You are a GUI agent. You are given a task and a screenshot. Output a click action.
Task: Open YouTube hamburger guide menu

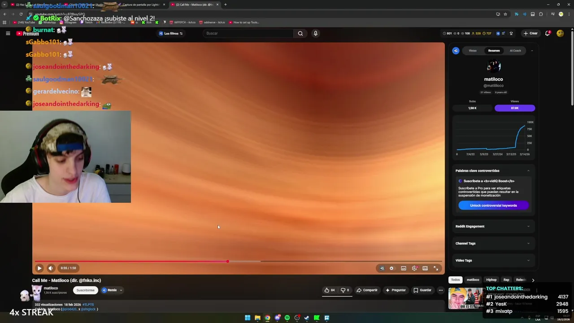point(8,33)
